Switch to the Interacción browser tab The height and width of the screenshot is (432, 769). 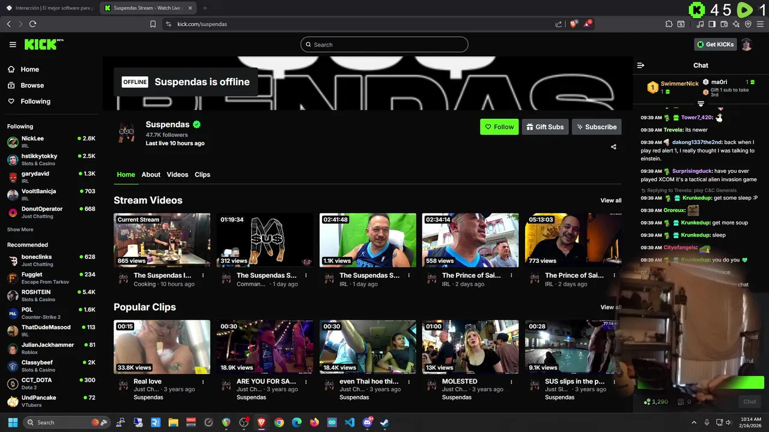50,8
